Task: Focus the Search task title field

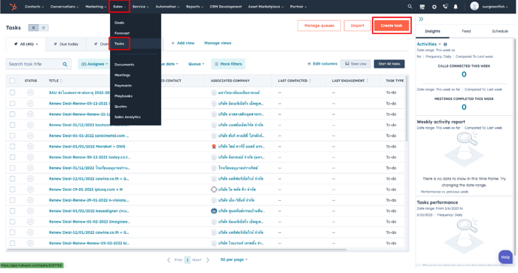Action: coord(38,65)
